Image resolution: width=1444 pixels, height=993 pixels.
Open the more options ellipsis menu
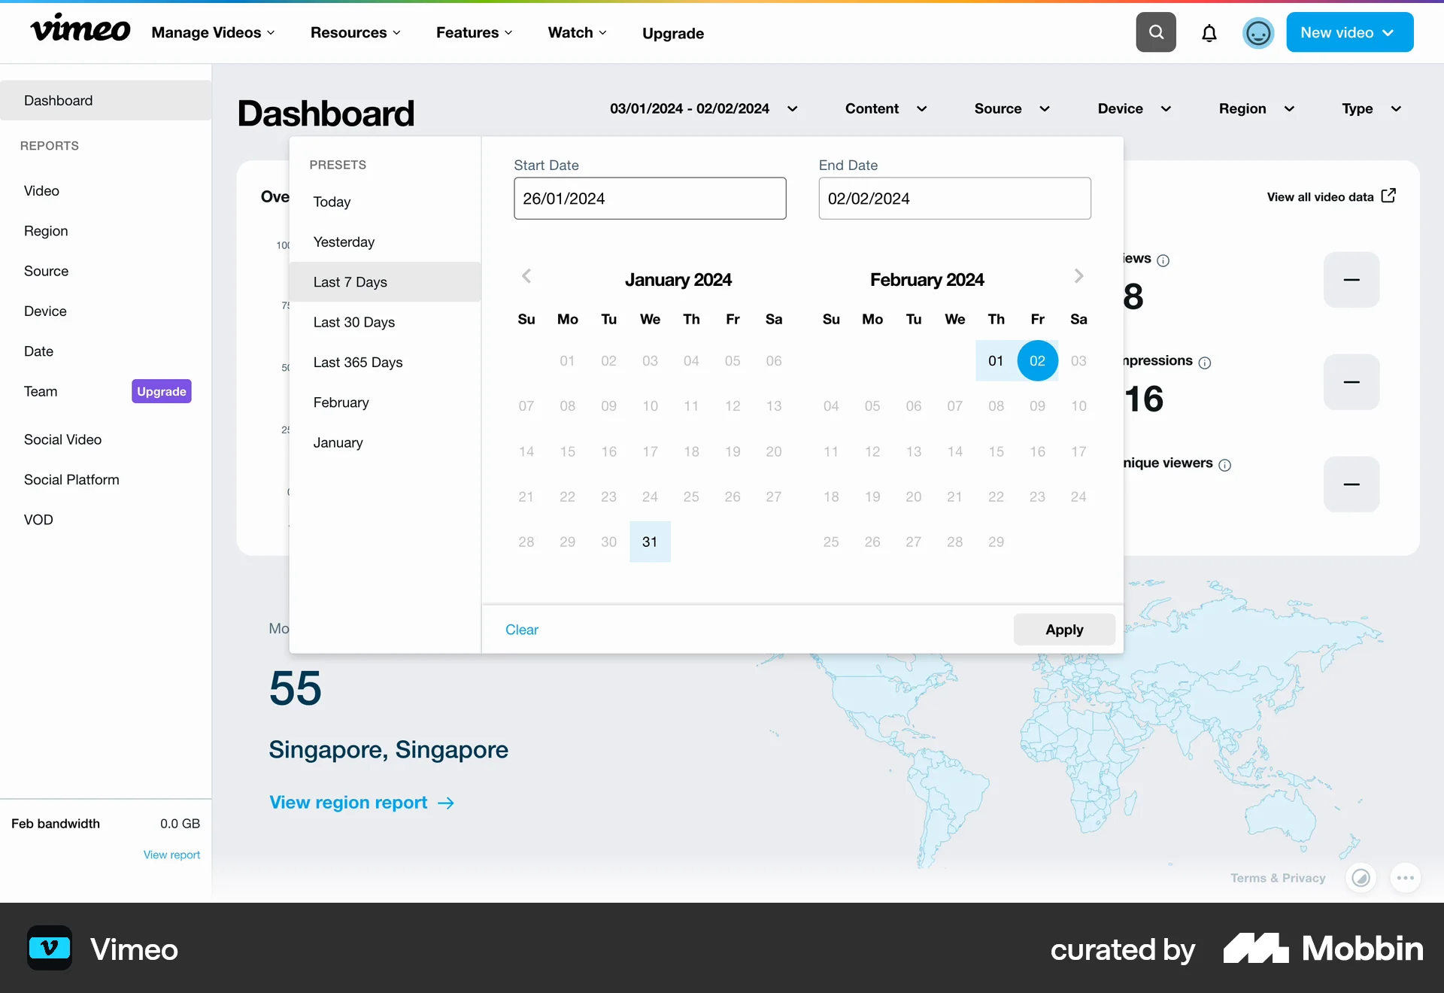(x=1405, y=878)
